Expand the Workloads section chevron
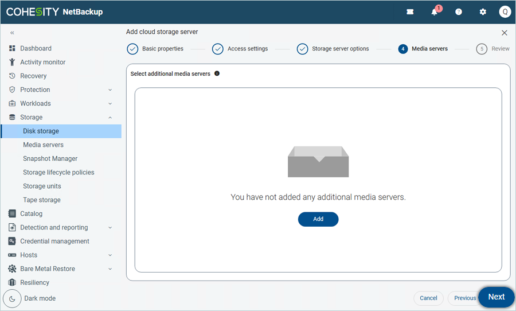 pyautogui.click(x=110, y=103)
